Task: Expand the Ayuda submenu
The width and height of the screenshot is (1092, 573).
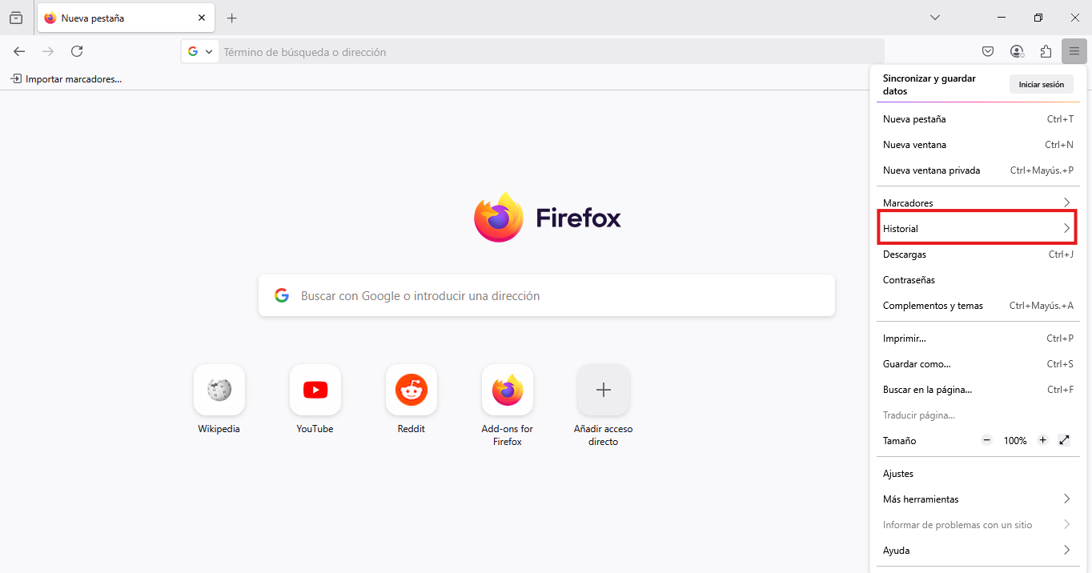Action: click(x=978, y=551)
